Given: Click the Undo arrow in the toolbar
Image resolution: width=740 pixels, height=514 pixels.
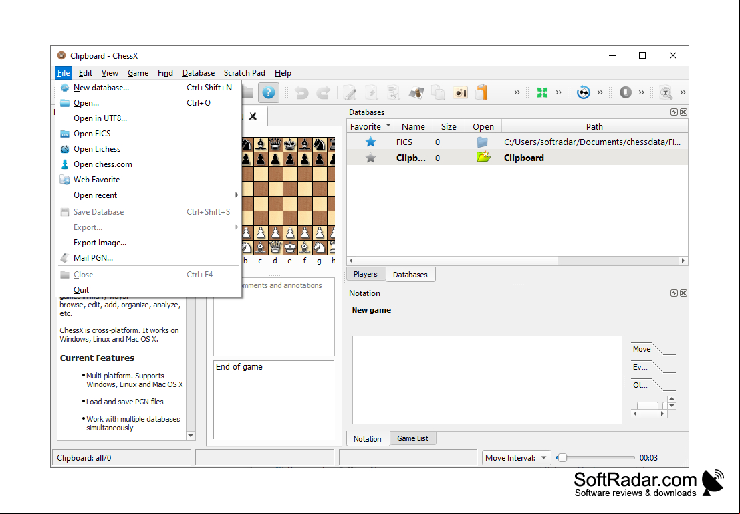Looking at the screenshot, I should point(301,92).
